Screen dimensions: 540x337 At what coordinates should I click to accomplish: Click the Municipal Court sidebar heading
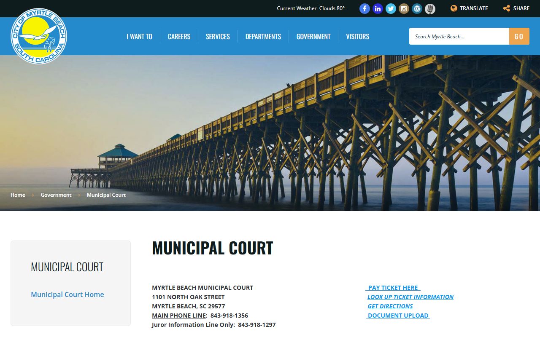coord(67,267)
